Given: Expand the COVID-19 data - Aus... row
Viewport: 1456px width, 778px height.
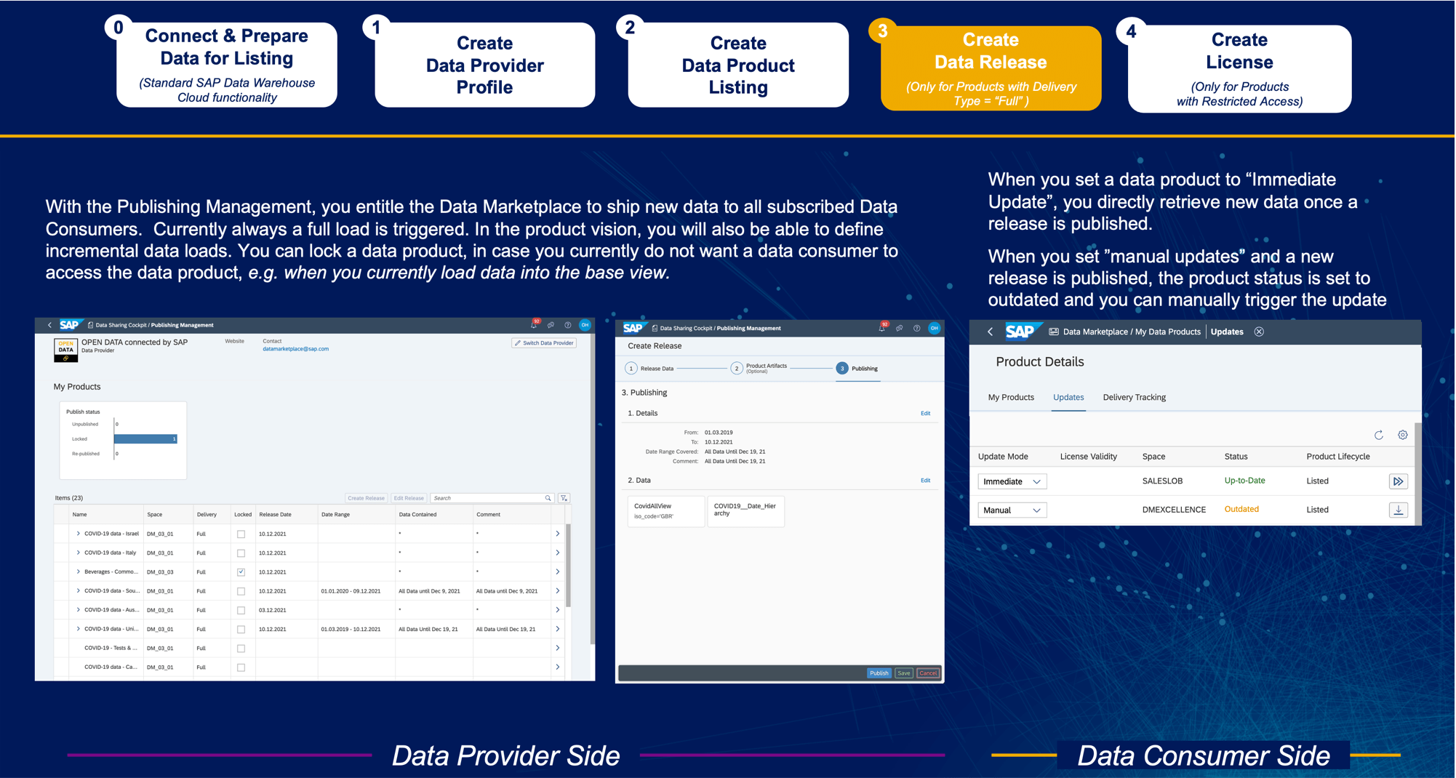Looking at the screenshot, I should (x=78, y=609).
